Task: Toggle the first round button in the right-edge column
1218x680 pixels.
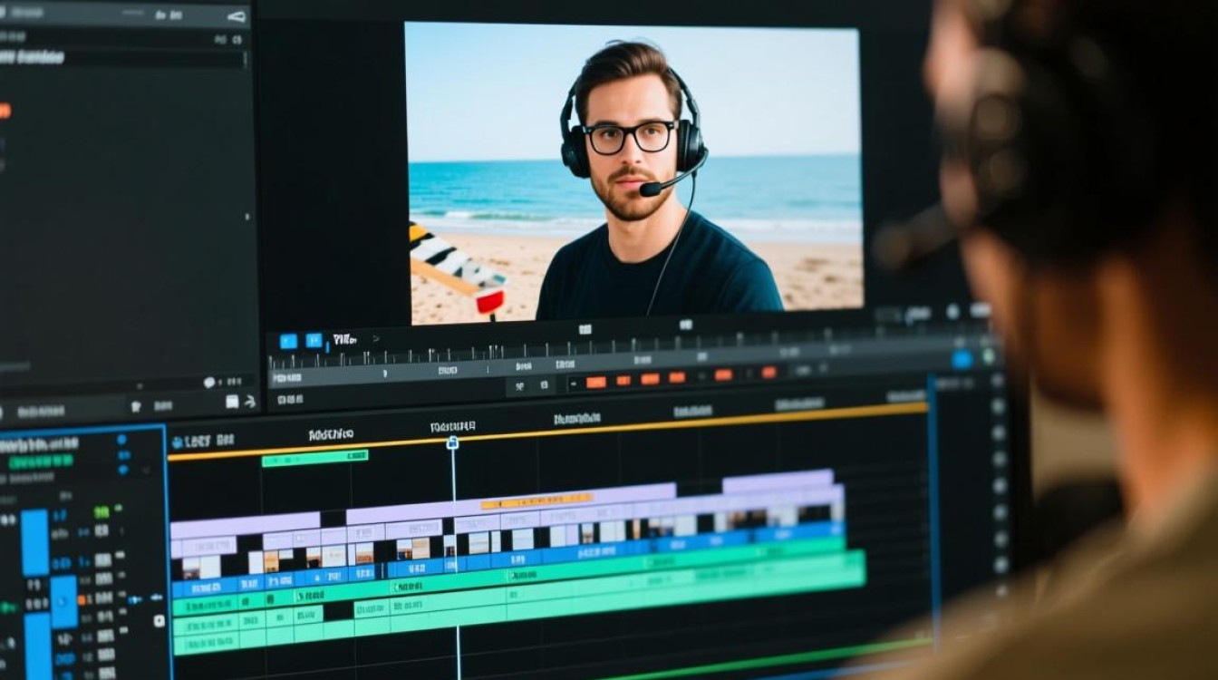Action: pos(999,380)
